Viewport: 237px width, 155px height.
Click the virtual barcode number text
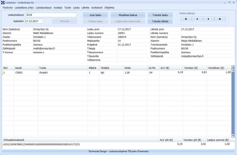pyautogui.click(x=42, y=144)
